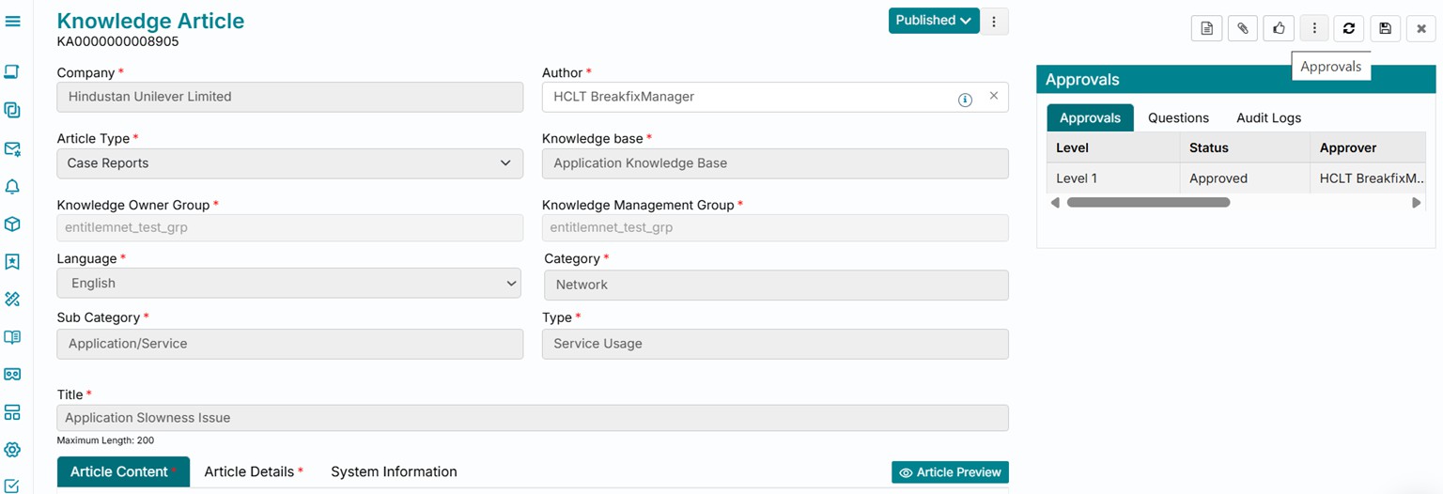
Task: Refresh the article with the refresh icon
Action: coord(1349,28)
